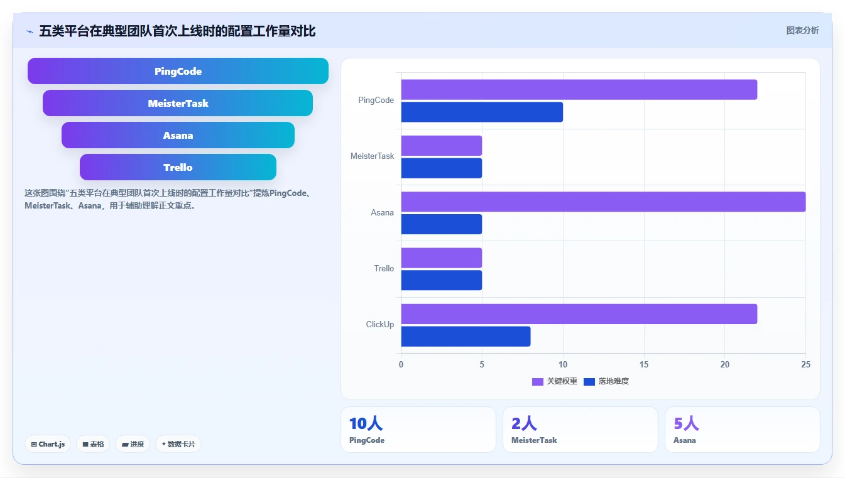Image resolution: width=845 pixels, height=478 pixels.
Task: Click the blue 落地难度 legend swatch
Action: [x=589, y=382]
